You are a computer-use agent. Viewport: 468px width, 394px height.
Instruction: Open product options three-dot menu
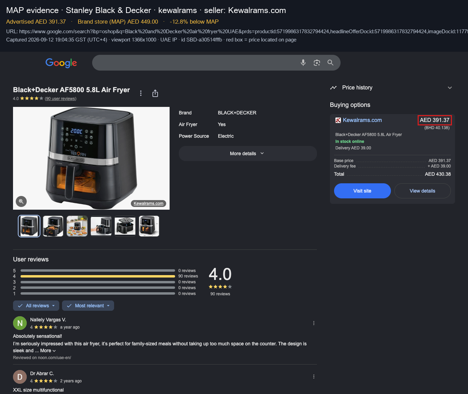coord(141,93)
